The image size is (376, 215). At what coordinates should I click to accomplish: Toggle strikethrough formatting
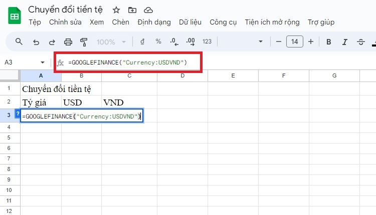click(360, 42)
